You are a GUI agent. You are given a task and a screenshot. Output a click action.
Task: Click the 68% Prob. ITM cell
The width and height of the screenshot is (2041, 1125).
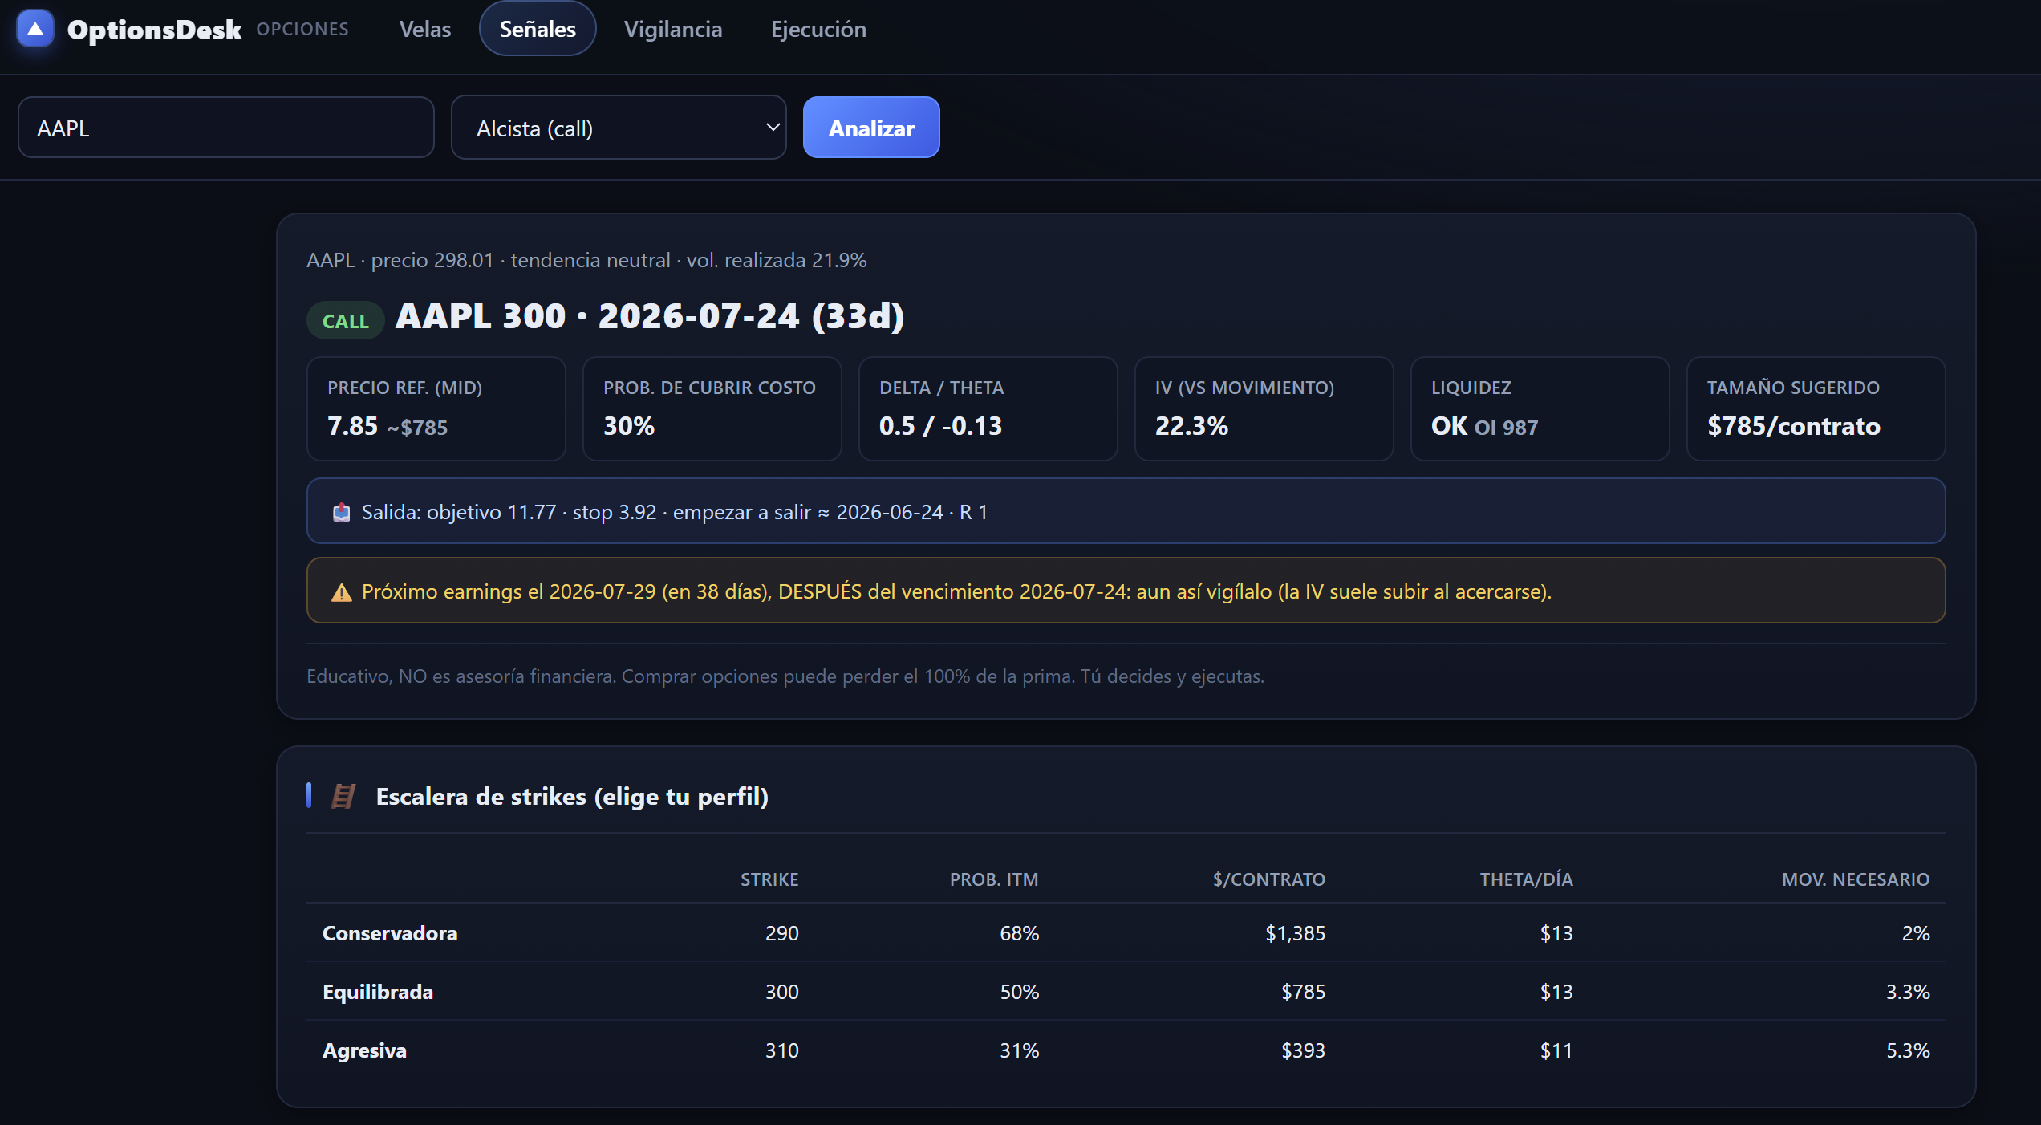tap(1019, 933)
